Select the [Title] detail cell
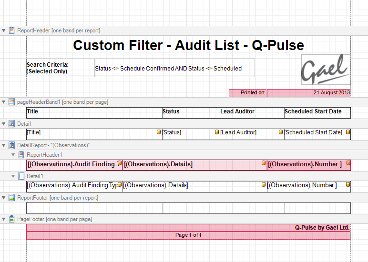The height and width of the screenshot is (262, 368). [x=94, y=134]
